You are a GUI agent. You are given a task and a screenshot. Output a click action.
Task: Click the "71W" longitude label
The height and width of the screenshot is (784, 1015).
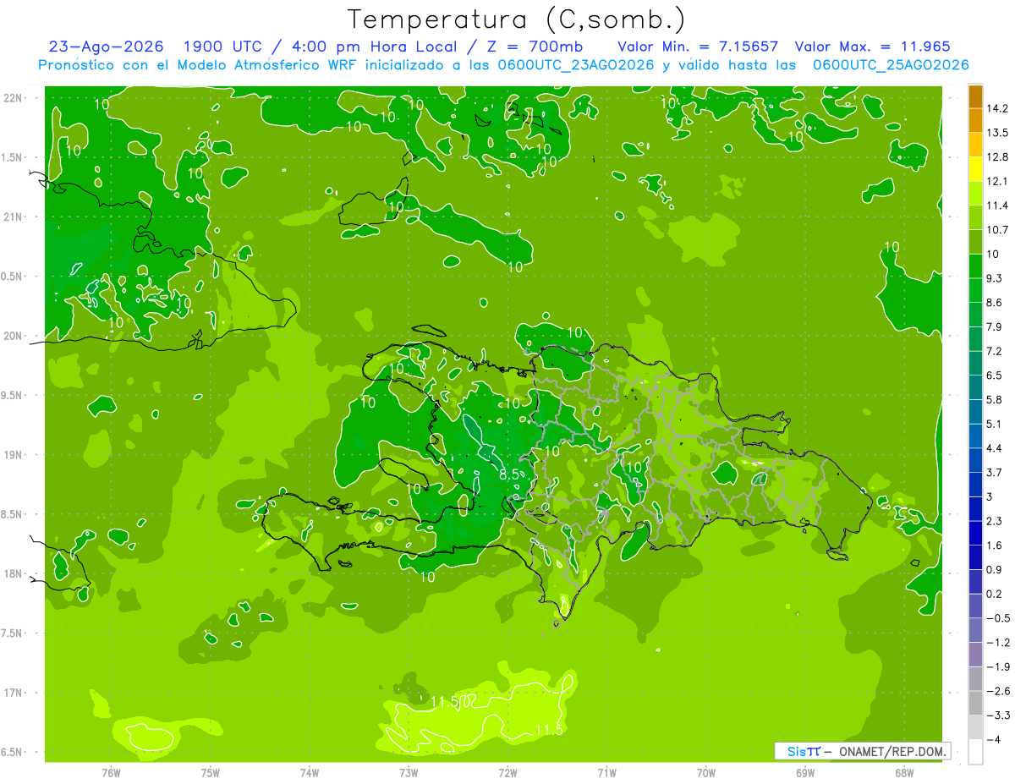[x=606, y=773]
